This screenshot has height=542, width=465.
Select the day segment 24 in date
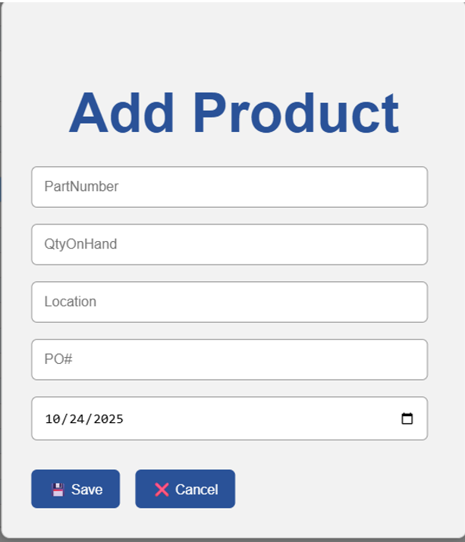[74, 418]
